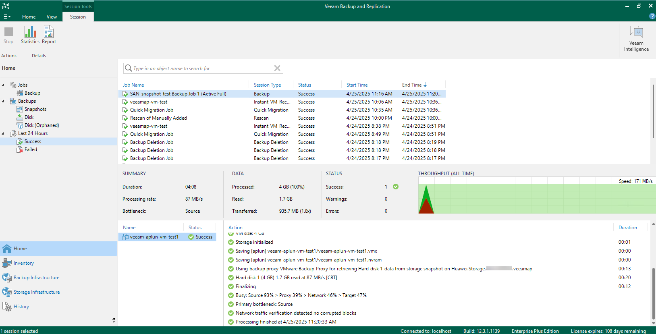Collapse the Last 24 Hours node
This screenshot has height=334, width=656.
click(3, 133)
